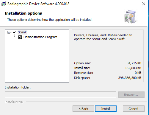
Task: Click the Drivers, Libraries description text
Action: point(103,37)
